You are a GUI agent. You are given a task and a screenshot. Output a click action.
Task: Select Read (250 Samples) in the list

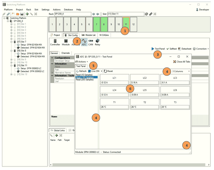point(85,80)
